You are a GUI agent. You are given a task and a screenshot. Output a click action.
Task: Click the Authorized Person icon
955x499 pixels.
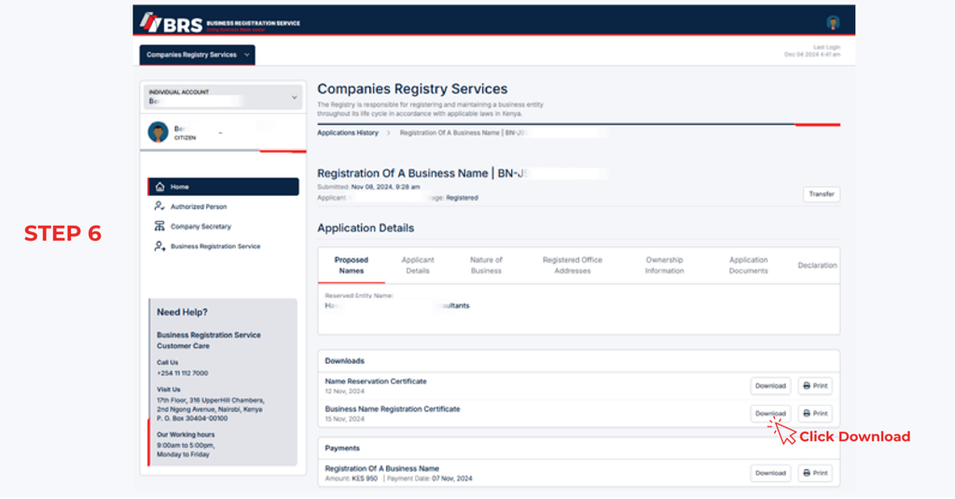click(159, 206)
